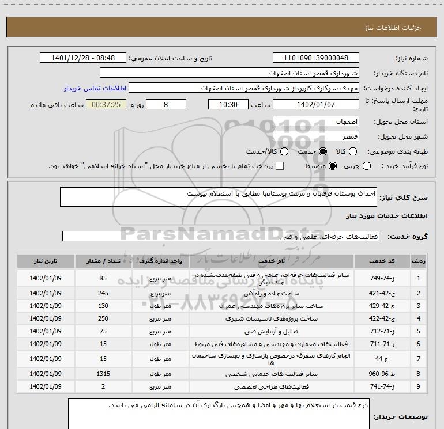Click service name تحلیل و آزمایش فنی
The width and height of the screenshot is (444, 429).
coord(271,331)
